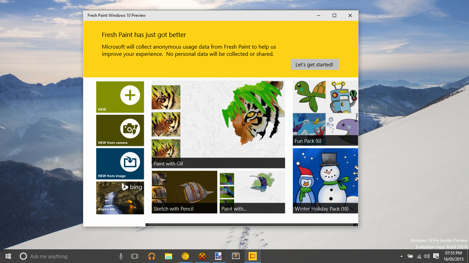Click the battery power tray icon

point(410,256)
